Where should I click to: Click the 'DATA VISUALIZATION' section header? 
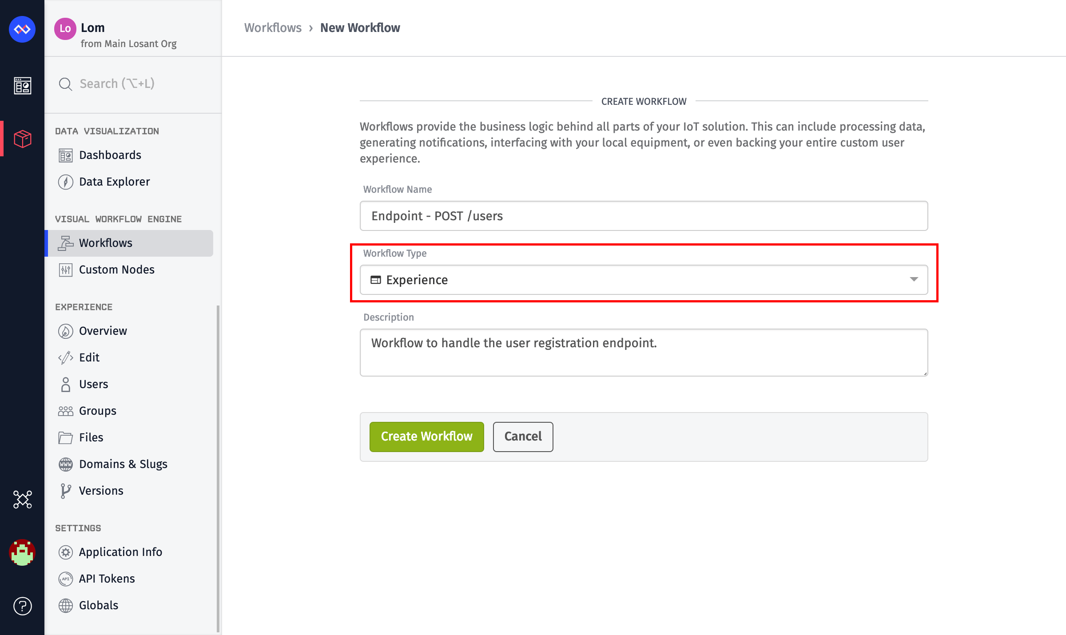pyautogui.click(x=107, y=131)
